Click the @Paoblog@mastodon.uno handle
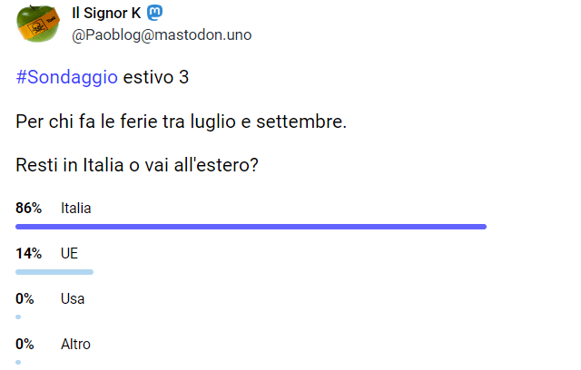Screen dimensions: 581x370 click(162, 34)
